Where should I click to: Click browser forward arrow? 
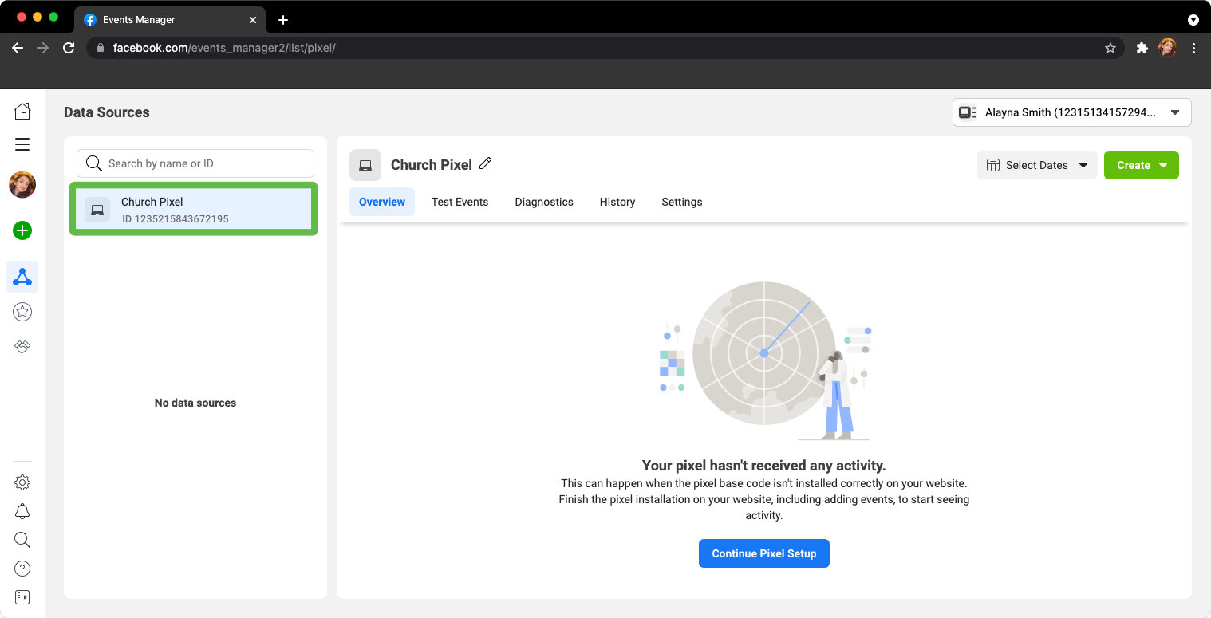[x=43, y=48]
